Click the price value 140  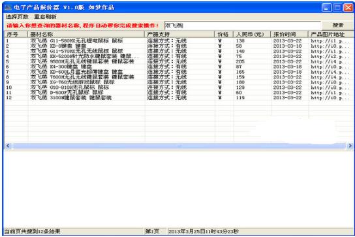[x=240, y=51]
